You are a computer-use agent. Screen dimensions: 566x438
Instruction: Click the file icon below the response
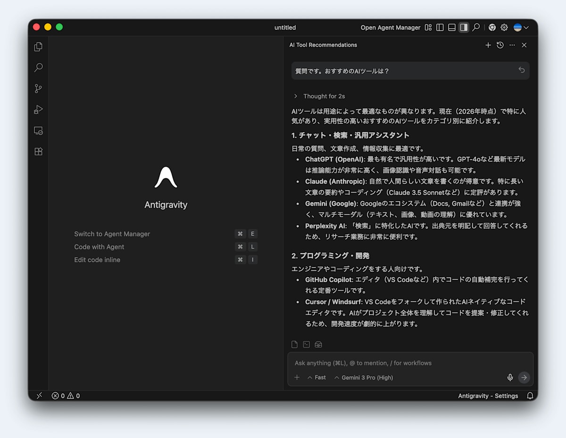click(294, 344)
